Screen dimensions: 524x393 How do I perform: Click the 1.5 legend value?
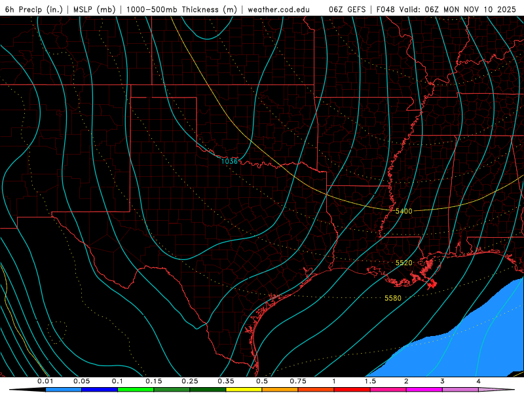pos(370,381)
